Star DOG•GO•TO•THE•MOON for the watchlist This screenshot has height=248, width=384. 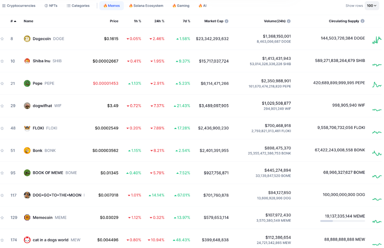2,195
